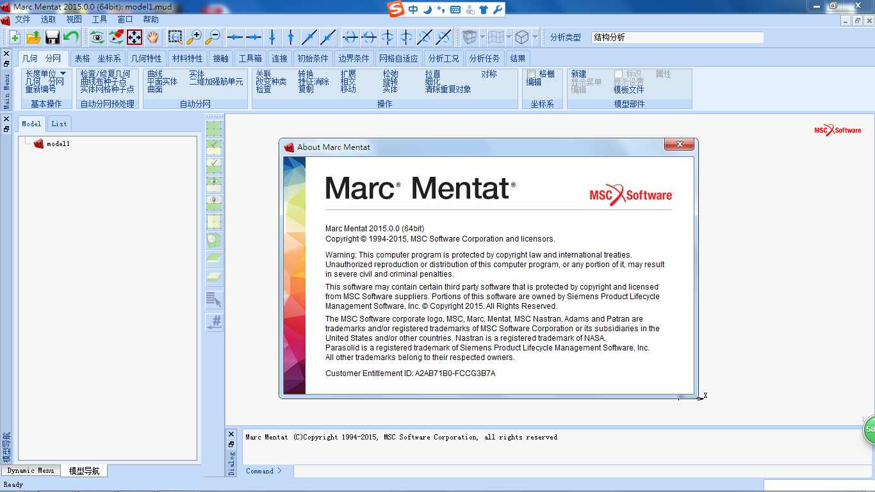The height and width of the screenshot is (492, 875).
Task: Open the 文件 menu
Action: 22,20
